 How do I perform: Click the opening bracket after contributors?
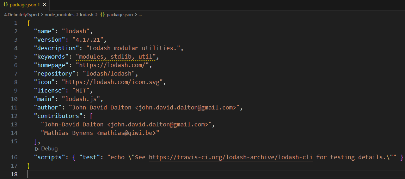[91, 115]
